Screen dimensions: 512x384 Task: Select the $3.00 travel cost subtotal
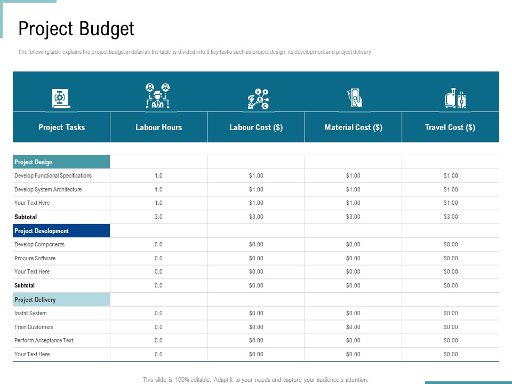[x=451, y=217]
